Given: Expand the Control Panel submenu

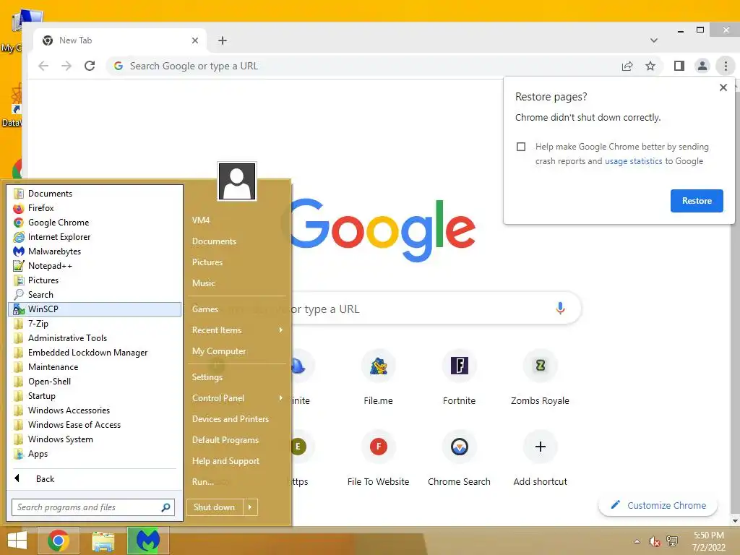Looking at the screenshot, I should click(237, 398).
